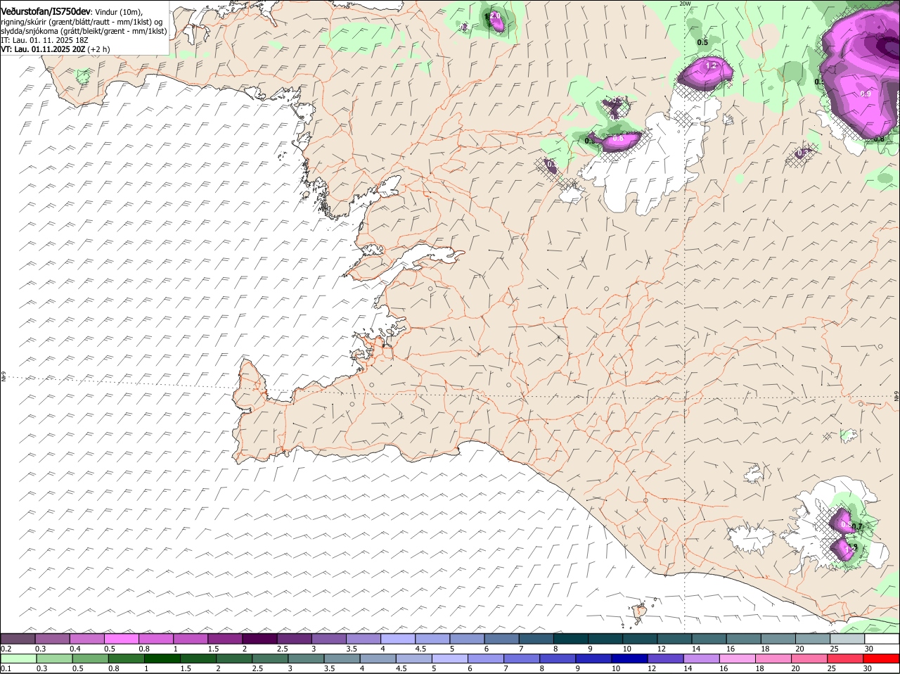The height and width of the screenshot is (674, 900).
Task: Pick the snow scale 6 swatch
Action: pyautogui.click(x=501, y=639)
